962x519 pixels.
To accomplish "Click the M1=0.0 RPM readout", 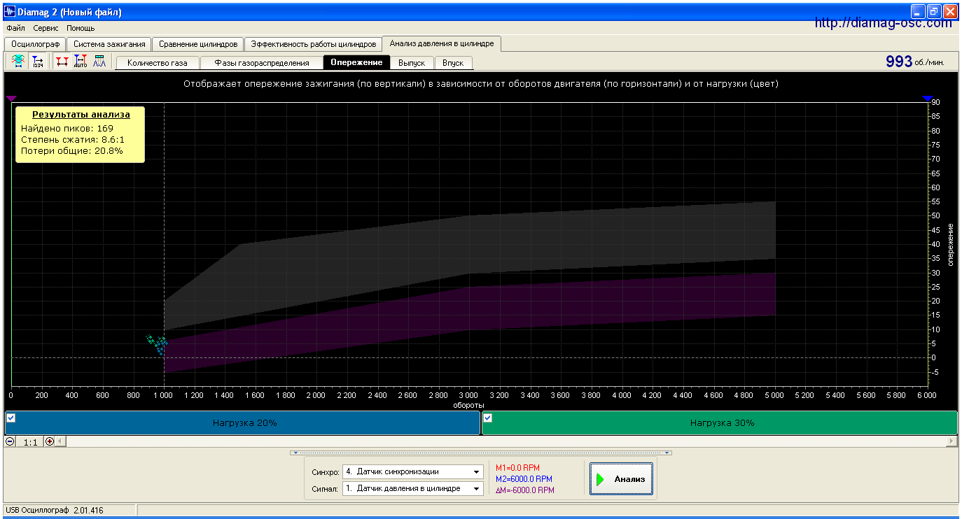I will 517,468.
